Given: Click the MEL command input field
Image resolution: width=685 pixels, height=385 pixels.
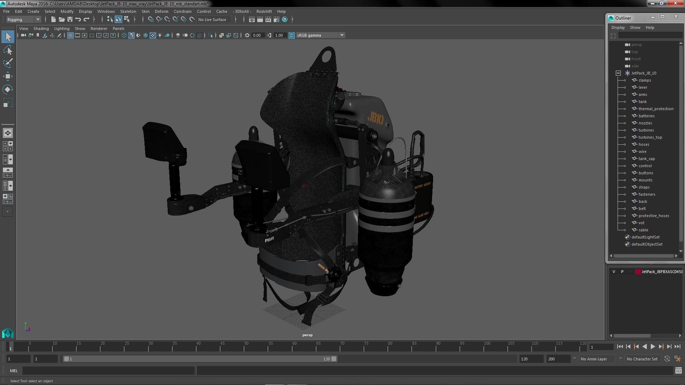Looking at the screenshot, I should coord(108,371).
